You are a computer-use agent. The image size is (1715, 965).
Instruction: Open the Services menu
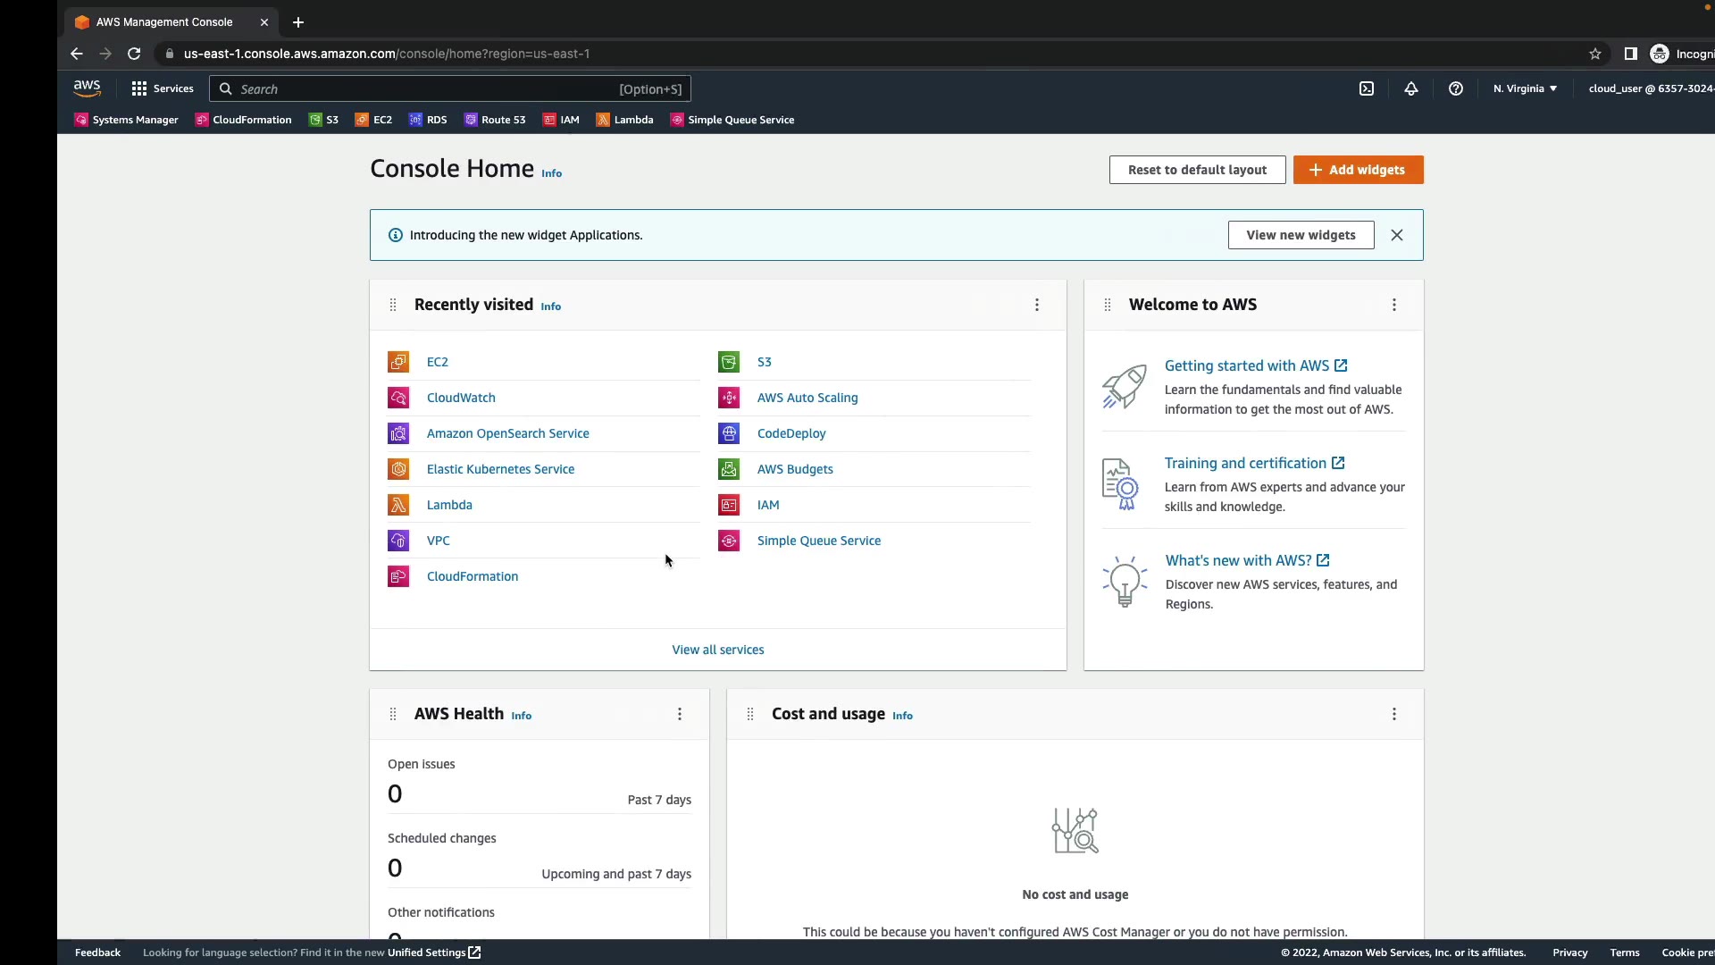pyautogui.click(x=163, y=88)
